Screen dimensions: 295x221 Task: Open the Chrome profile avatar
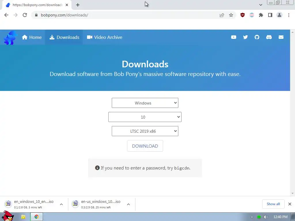(x=279, y=15)
